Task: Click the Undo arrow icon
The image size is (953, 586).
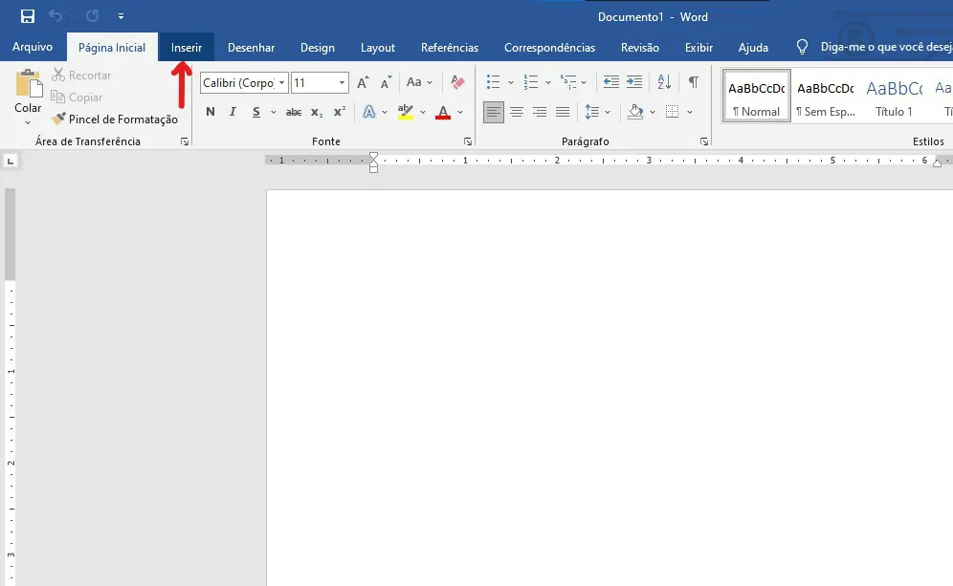Action: pos(55,16)
